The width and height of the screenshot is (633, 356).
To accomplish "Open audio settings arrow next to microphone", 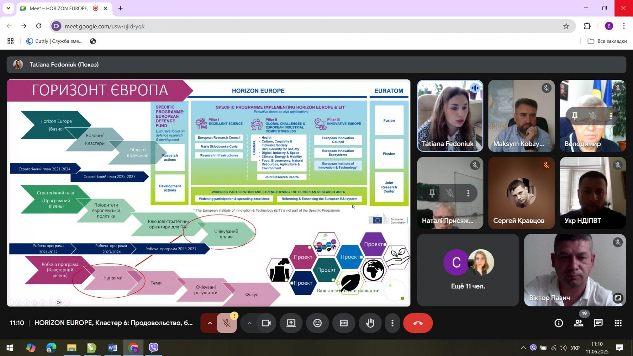I will pyautogui.click(x=210, y=323).
